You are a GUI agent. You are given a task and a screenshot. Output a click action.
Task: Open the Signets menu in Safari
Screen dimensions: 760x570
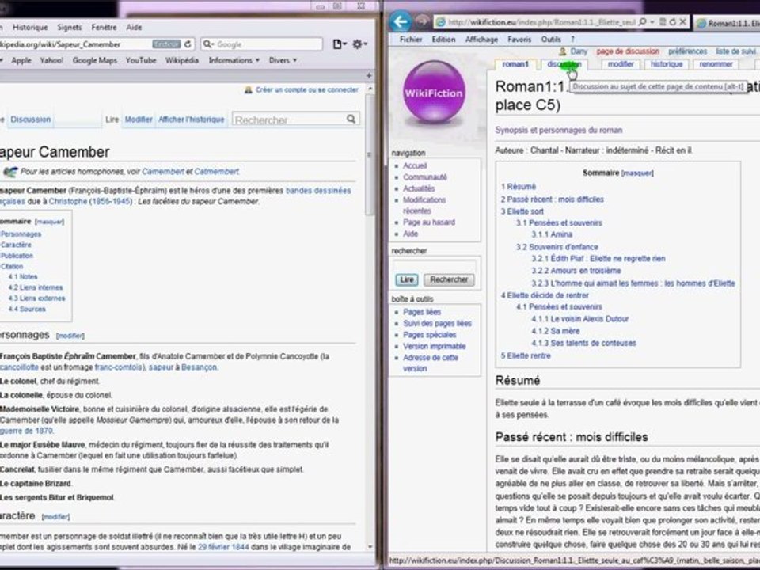point(70,27)
